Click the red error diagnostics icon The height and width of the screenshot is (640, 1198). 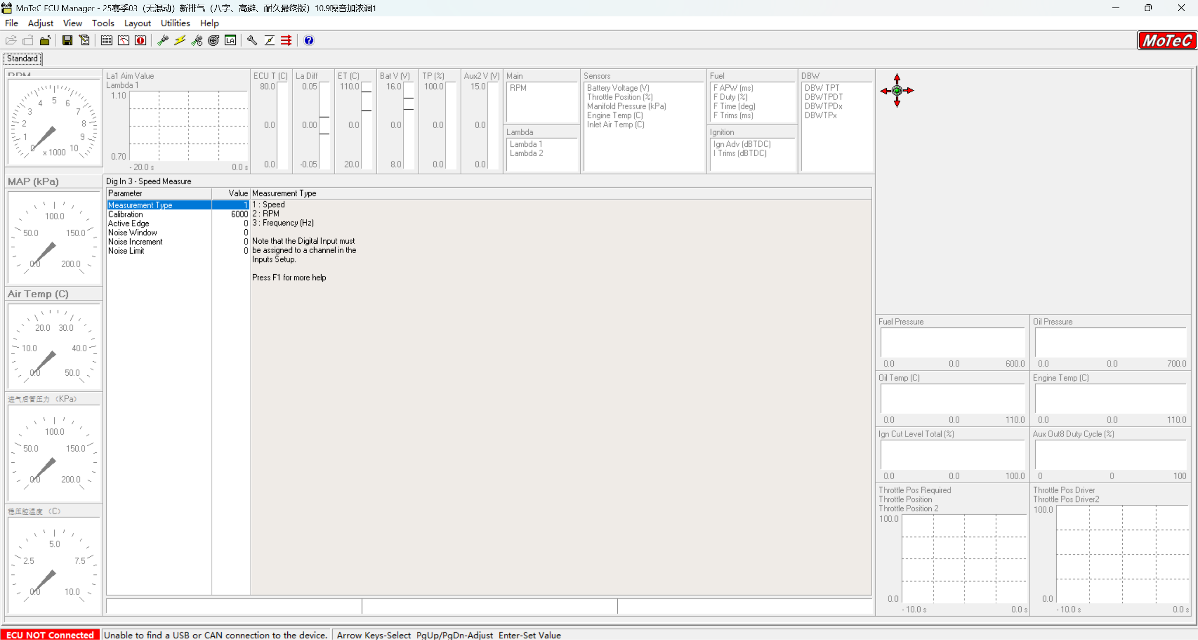click(140, 40)
